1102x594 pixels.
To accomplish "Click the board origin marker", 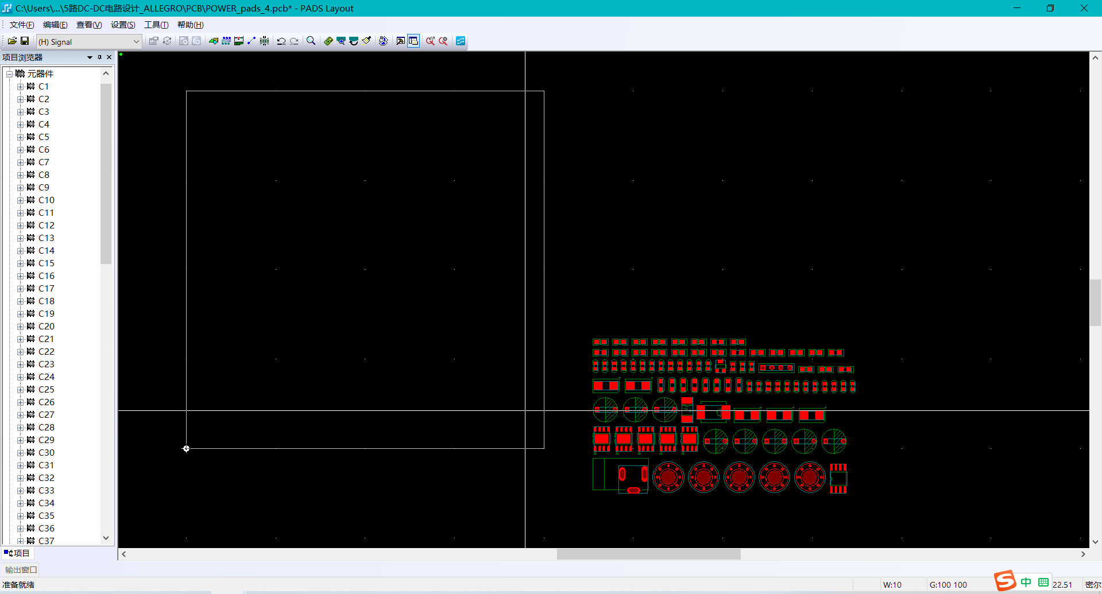I will click(x=186, y=449).
